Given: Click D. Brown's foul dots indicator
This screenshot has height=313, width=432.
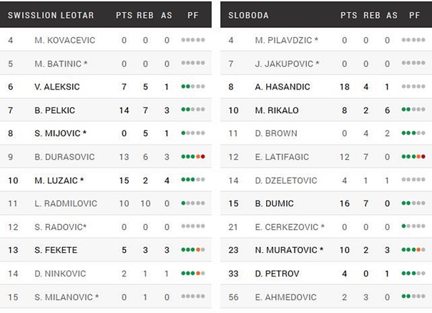Looking at the screenshot, I should 413,133.
